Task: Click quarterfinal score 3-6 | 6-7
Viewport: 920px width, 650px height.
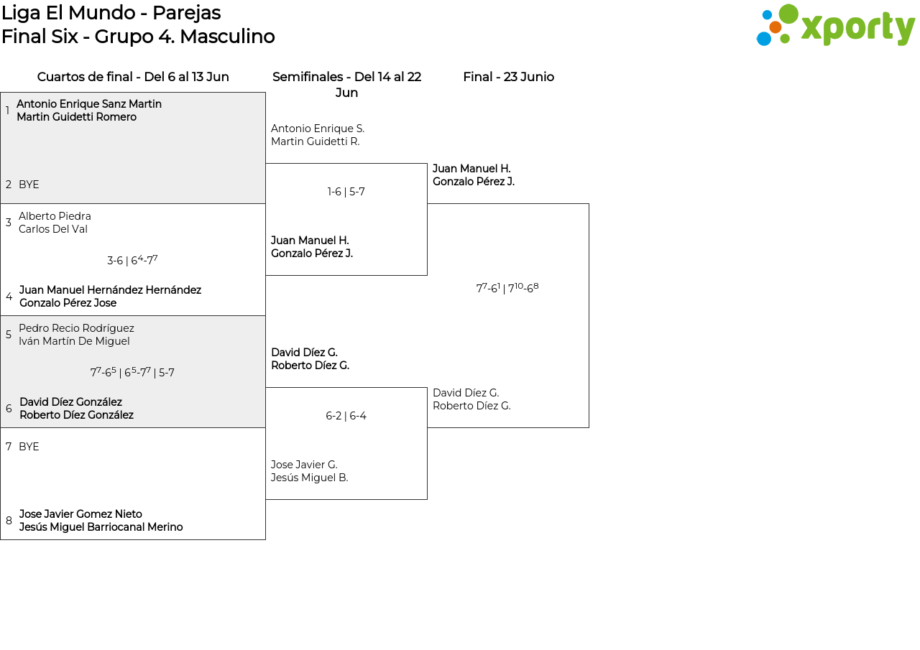Action: (132, 260)
